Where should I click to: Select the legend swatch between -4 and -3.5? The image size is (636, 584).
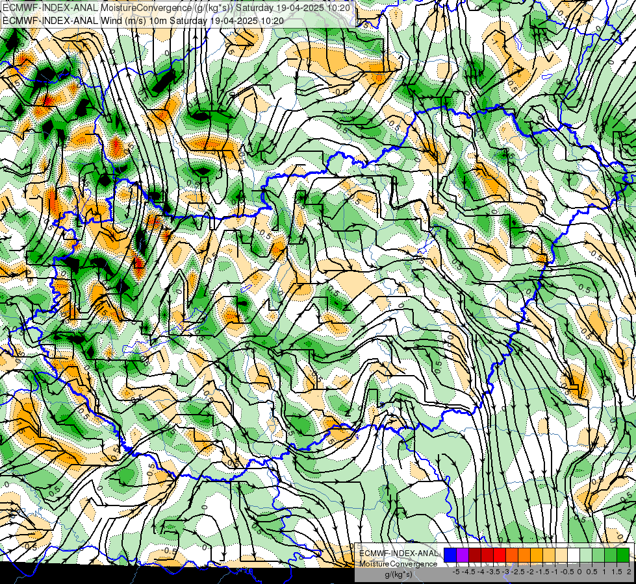pyautogui.click(x=487, y=555)
